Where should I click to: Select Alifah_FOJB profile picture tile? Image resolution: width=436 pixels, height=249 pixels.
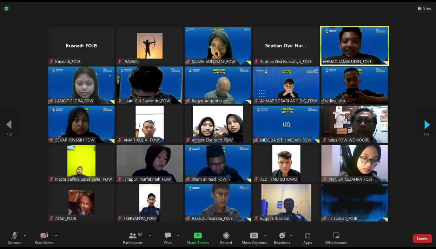pyautogui.click(x=81, y=203)
